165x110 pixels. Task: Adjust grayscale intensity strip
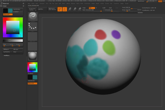tap(13, 40)
